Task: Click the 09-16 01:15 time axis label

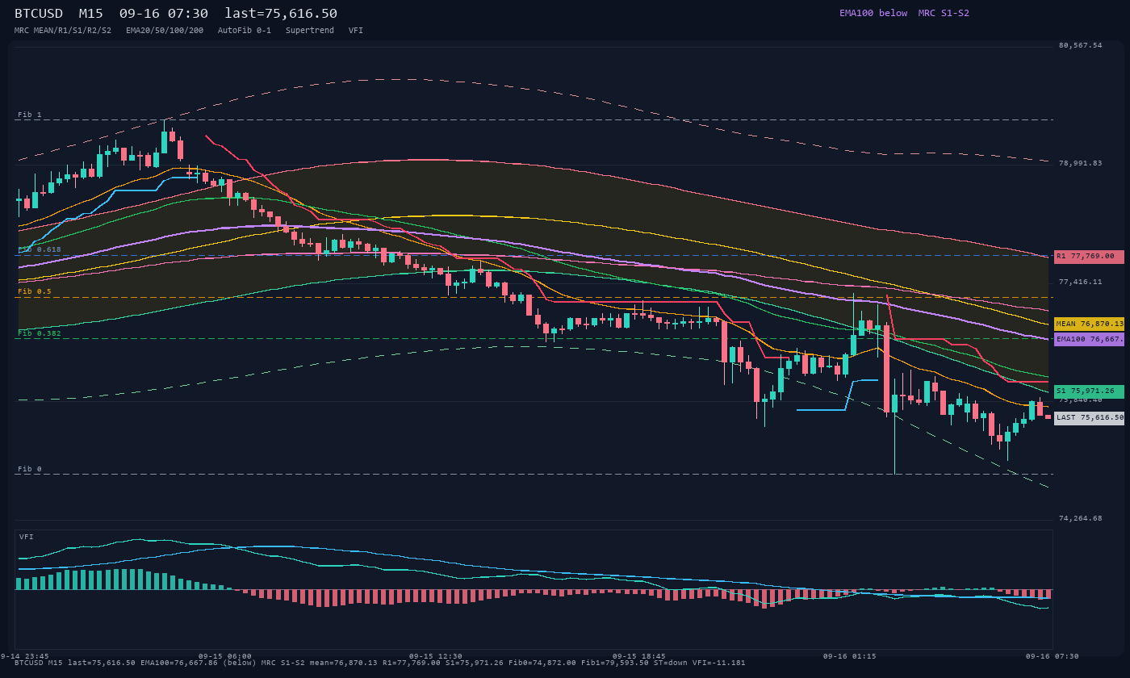Action: (x=850, y=656)
